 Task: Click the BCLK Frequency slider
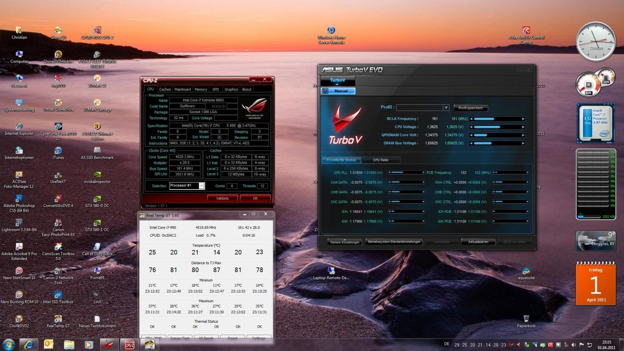tap(497, 119)
